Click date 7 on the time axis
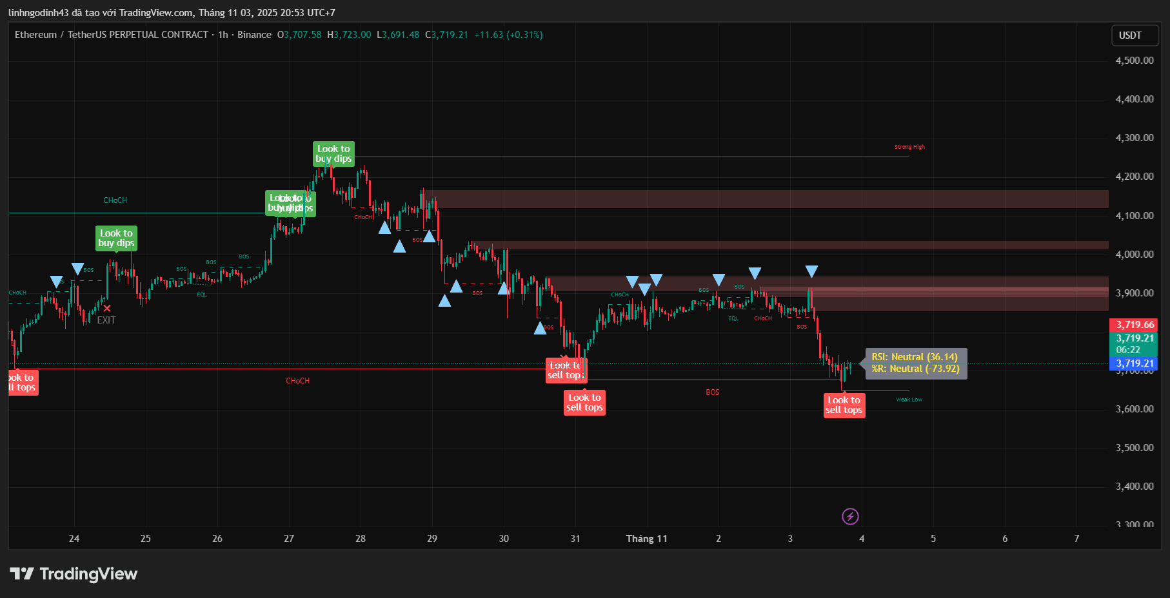 pyautogui.click(x=1076, y=539)
